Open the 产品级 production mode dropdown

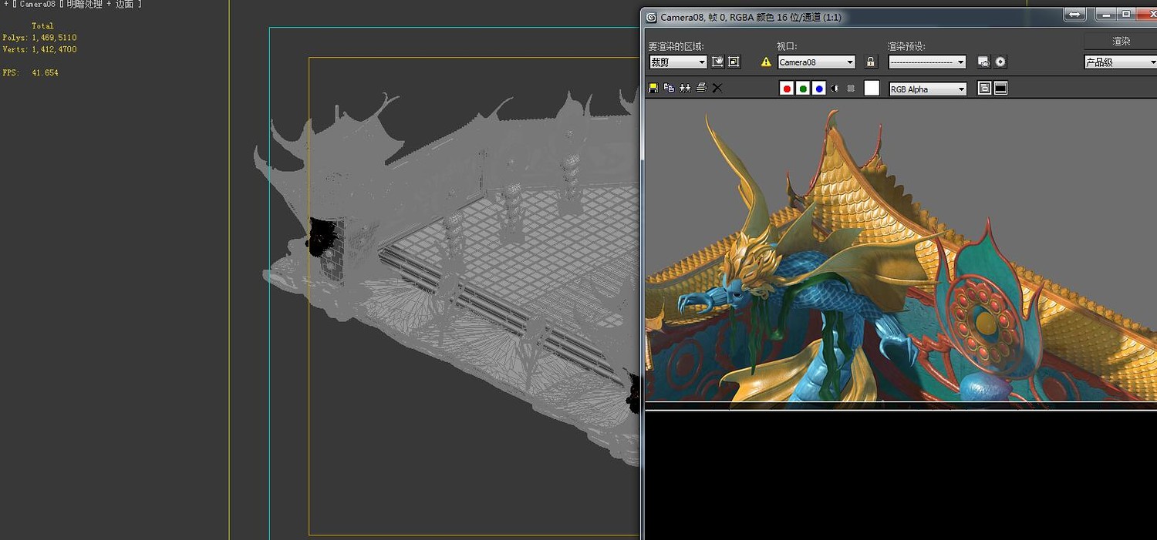(x=1121, y=62)
